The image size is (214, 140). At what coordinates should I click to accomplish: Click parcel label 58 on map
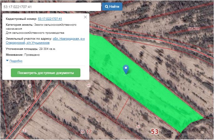pos(83,132)
